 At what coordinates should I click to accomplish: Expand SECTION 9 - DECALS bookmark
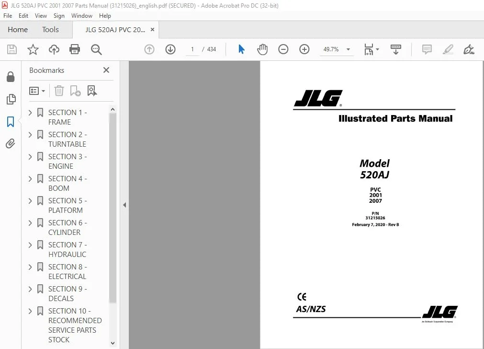pyautogui.click(x=30, y=289)
